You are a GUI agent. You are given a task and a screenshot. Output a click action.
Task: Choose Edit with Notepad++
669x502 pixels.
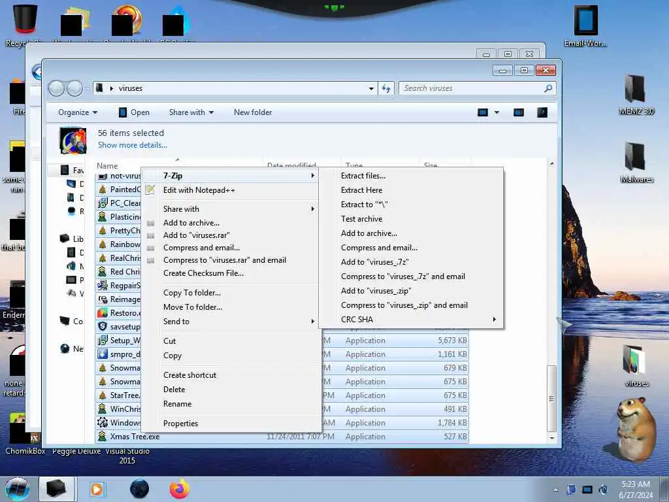point(199,190)
